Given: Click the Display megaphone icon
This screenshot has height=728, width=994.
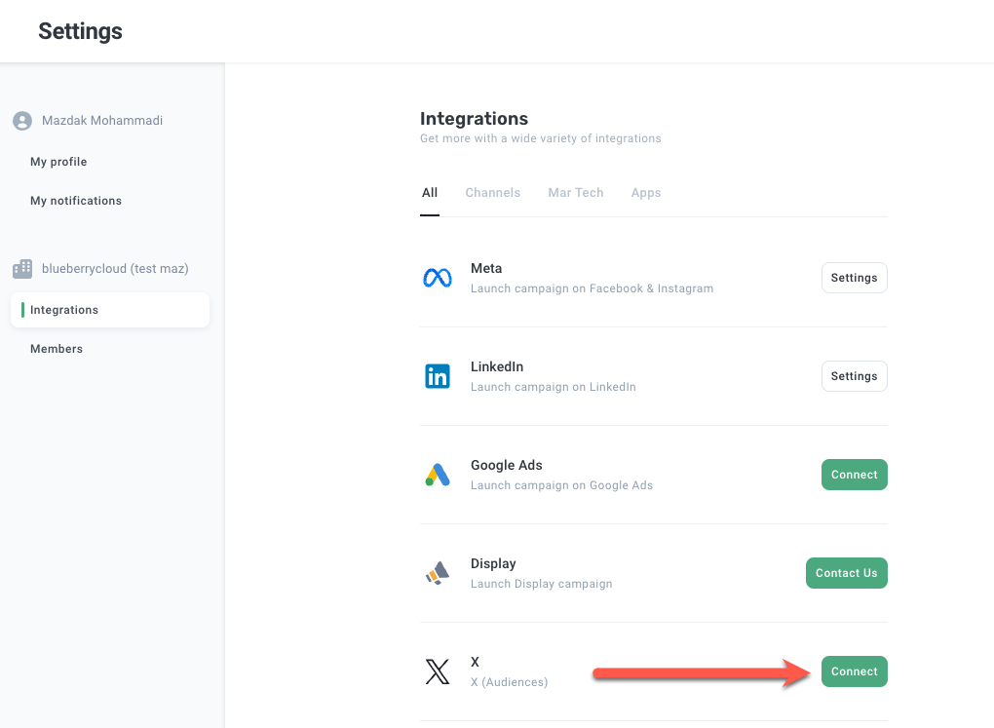Looking at the screenshot, I should (x=438, y=573).
